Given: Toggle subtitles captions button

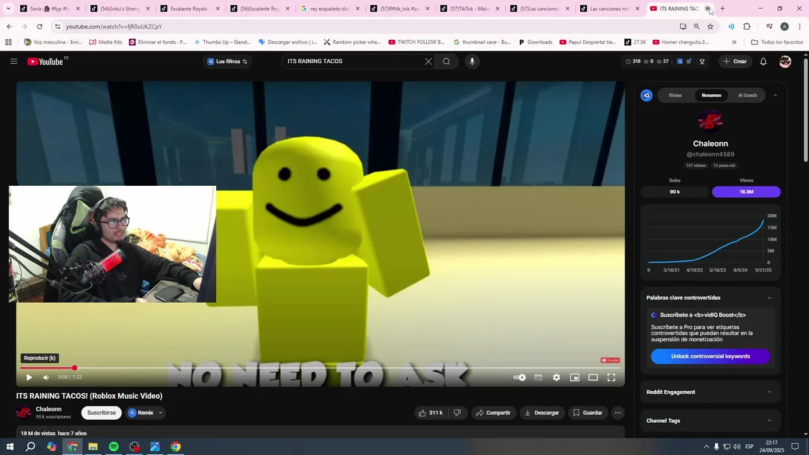Looking at the screenshot, I should 538,377.
